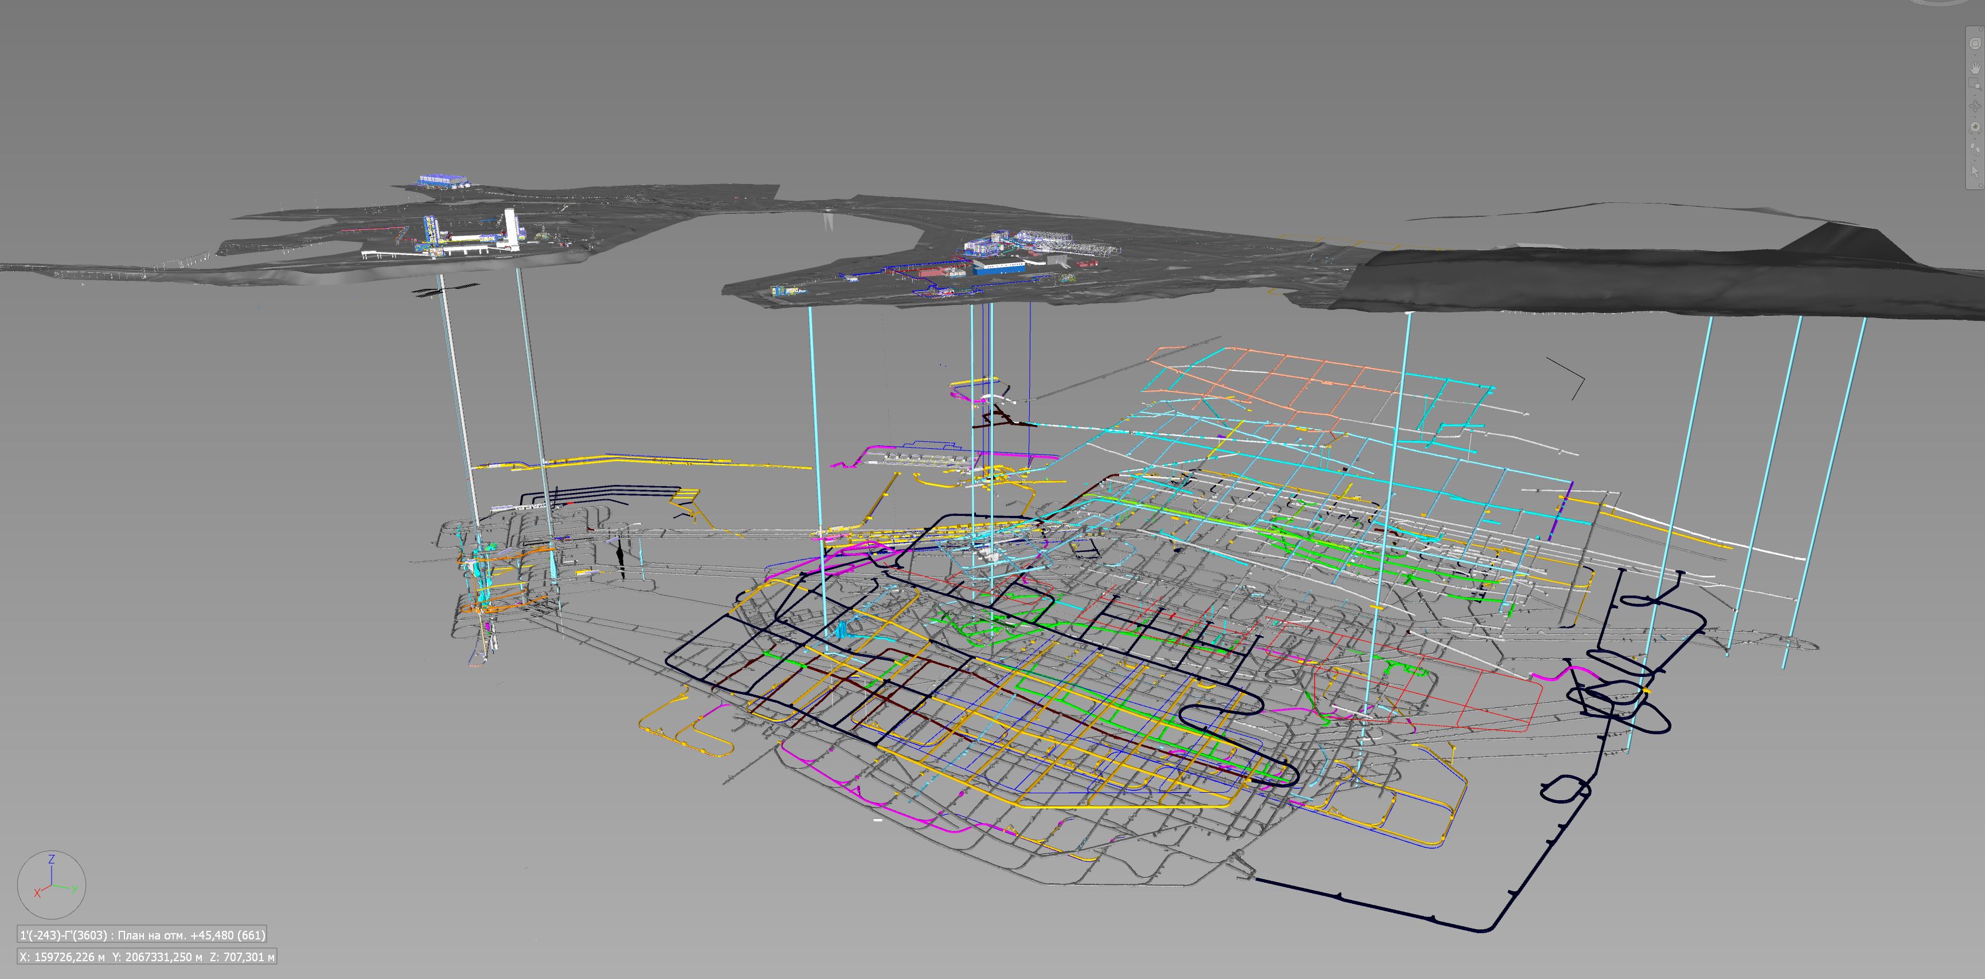Pick the Select arrow tool
Image resolution: width=1985 pixels, height=979 pixels.
[1975, 171]
